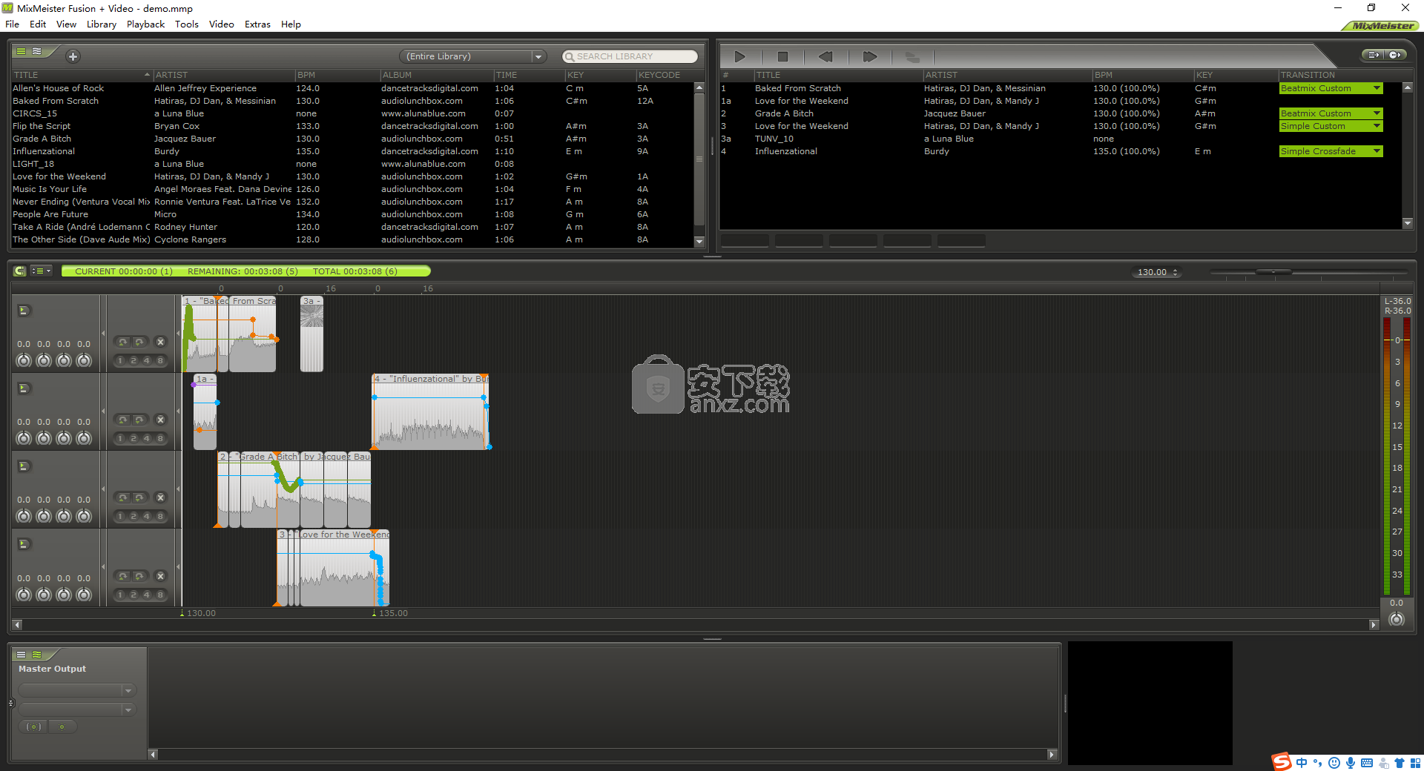Sort library by TITLE column header

point(82,75)
